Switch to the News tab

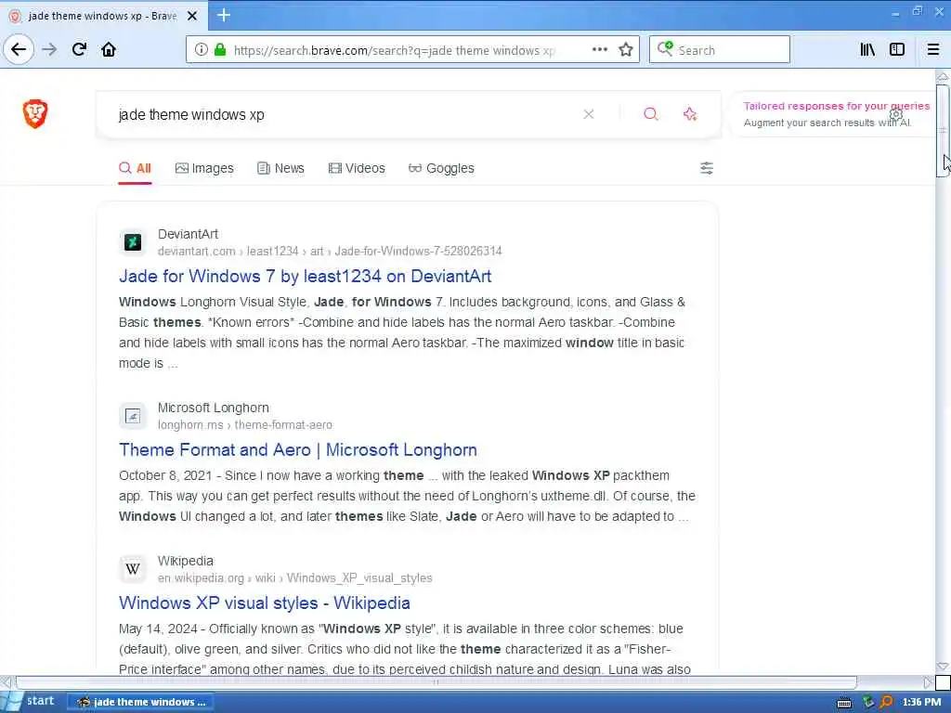280,169
